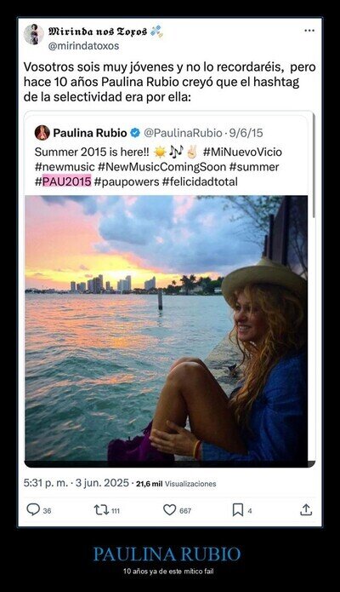Click the #felicidadtotal hashtag
This screenshot has width=340, height=592.
click(x=200, y=181)
